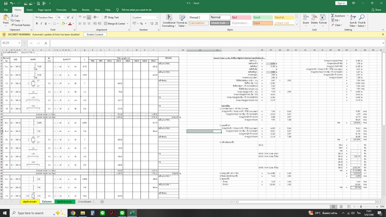The height and width of the screenshot is (217, 386).
Task: Click the red font color A
Action: click(x=70, y=24)
